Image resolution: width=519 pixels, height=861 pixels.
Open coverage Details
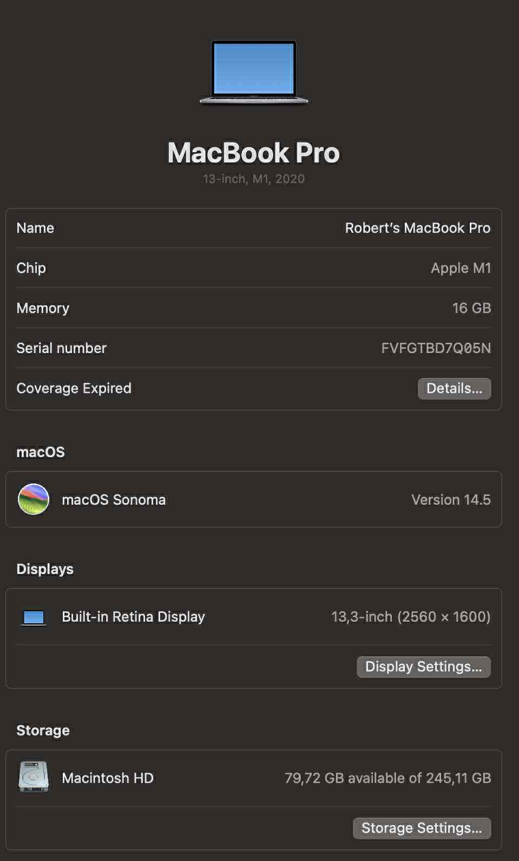pos(454,388)
